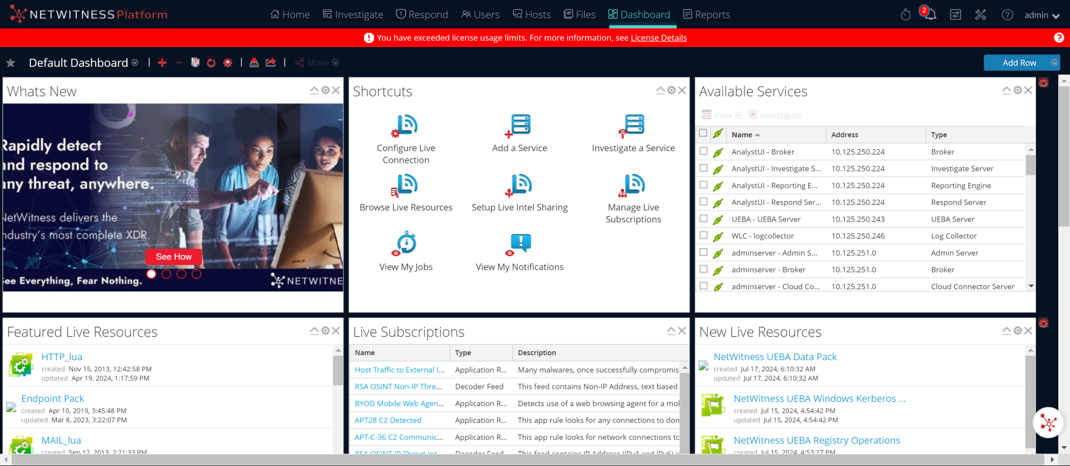
Task: Open the Jobs stopwatch icon in top bar
Action: [905, 15]
